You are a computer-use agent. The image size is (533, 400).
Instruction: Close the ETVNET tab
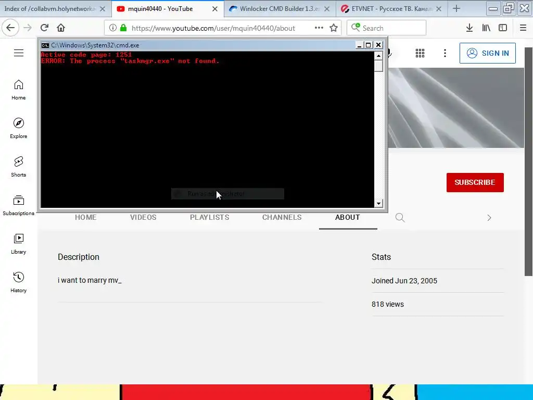tap(439, 9)
